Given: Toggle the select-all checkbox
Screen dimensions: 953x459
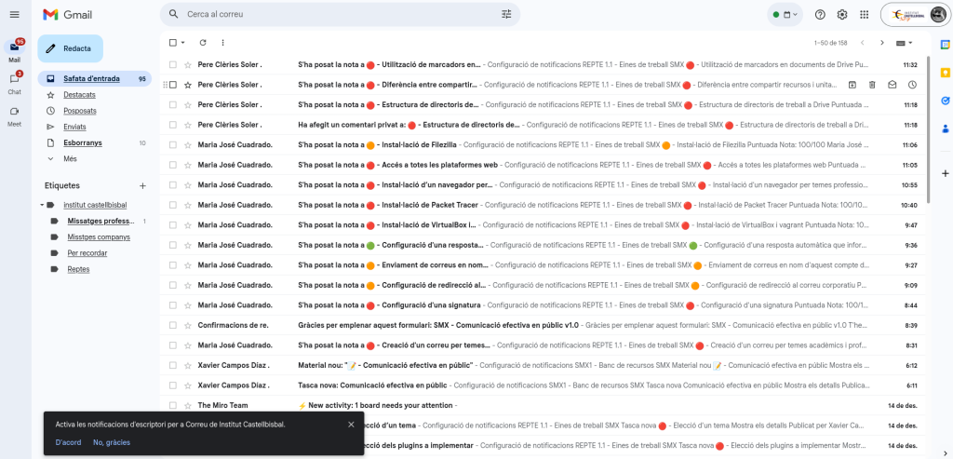Looking at the screenshot, I should (x=172, y=43).
